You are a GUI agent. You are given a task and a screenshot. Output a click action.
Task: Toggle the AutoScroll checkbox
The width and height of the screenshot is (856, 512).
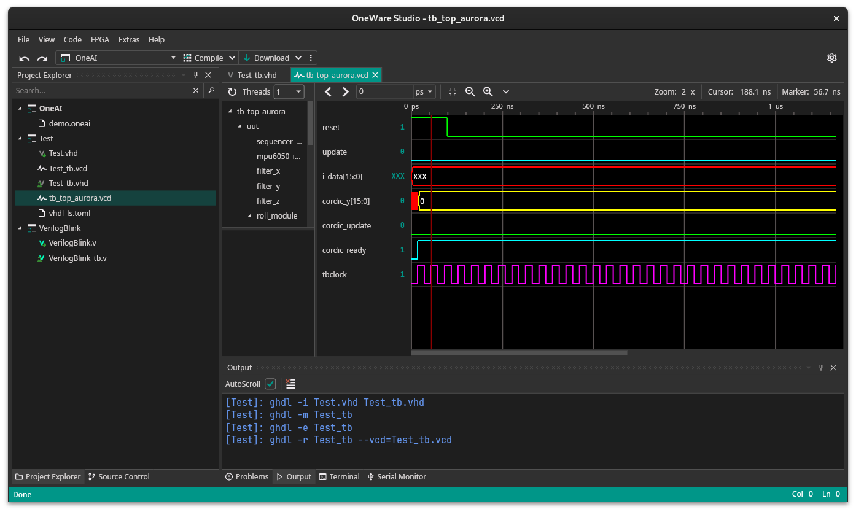pyautogui.click(x=270, y=384)
